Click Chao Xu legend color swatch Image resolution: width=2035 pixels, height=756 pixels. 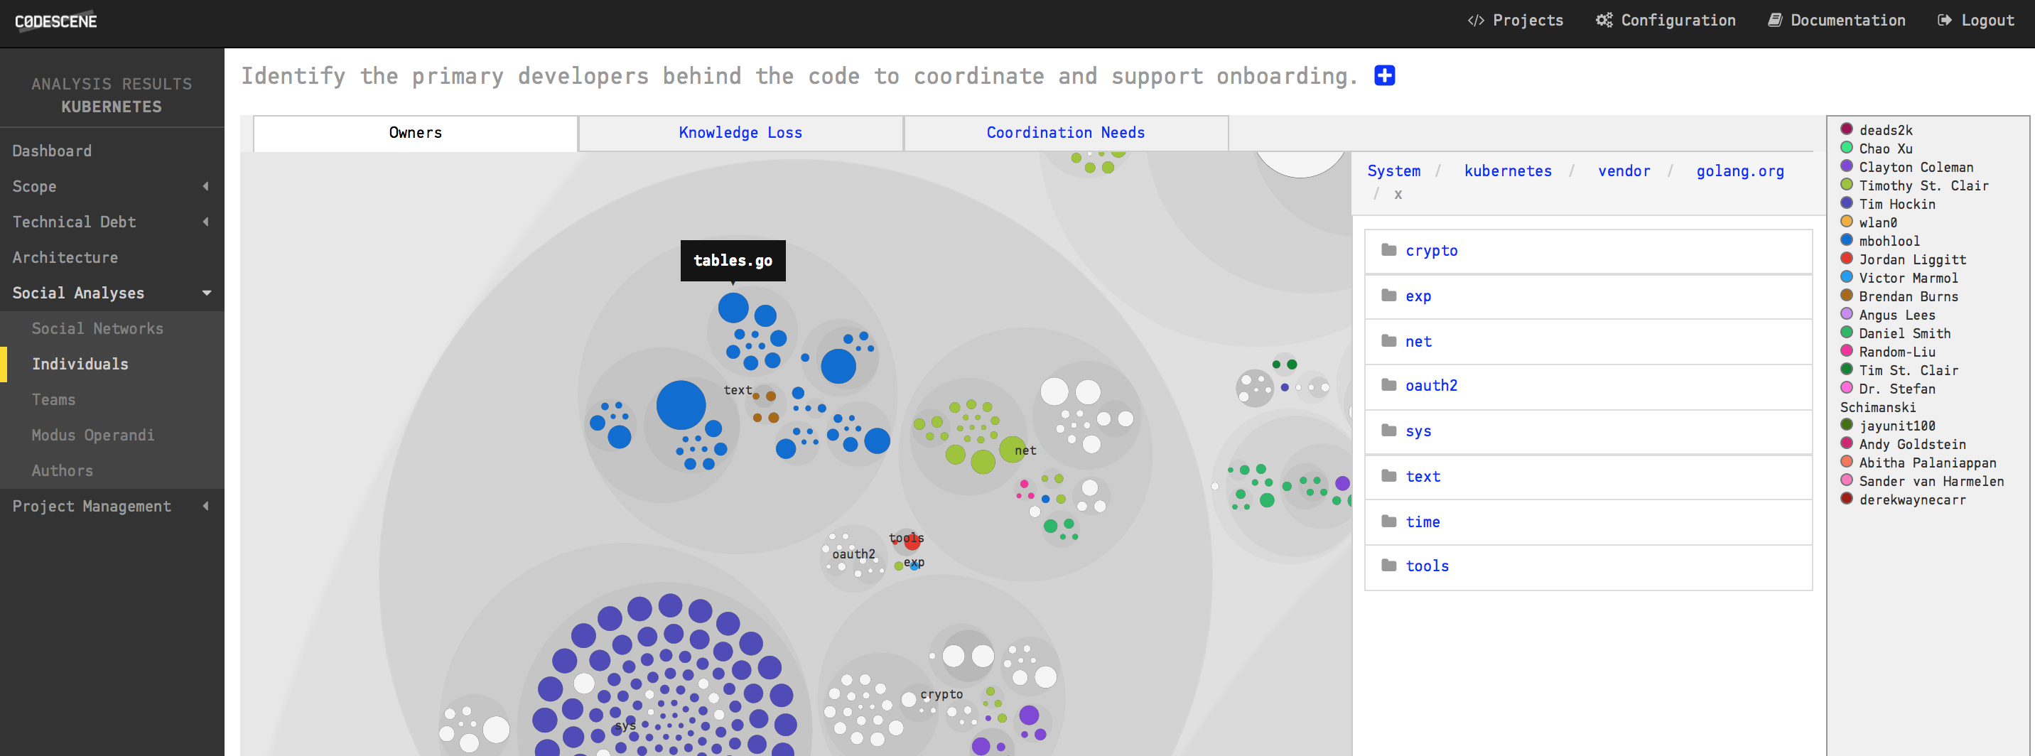1846,148
